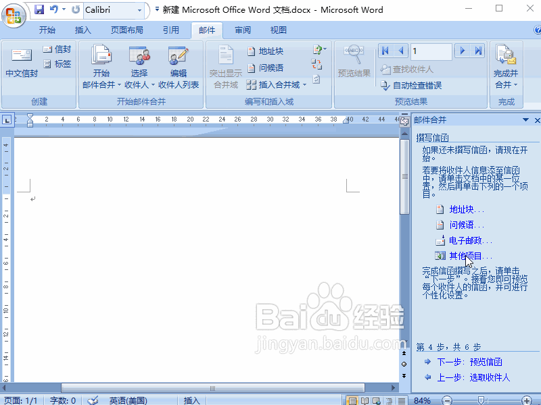The image size is (541, 405).
Task: Open 插入合并域 dropdown arrow
Action: tap(305, 85)
